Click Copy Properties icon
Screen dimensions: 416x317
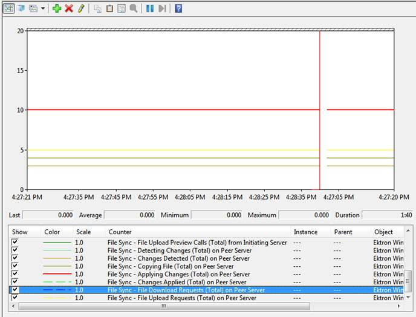97,8
